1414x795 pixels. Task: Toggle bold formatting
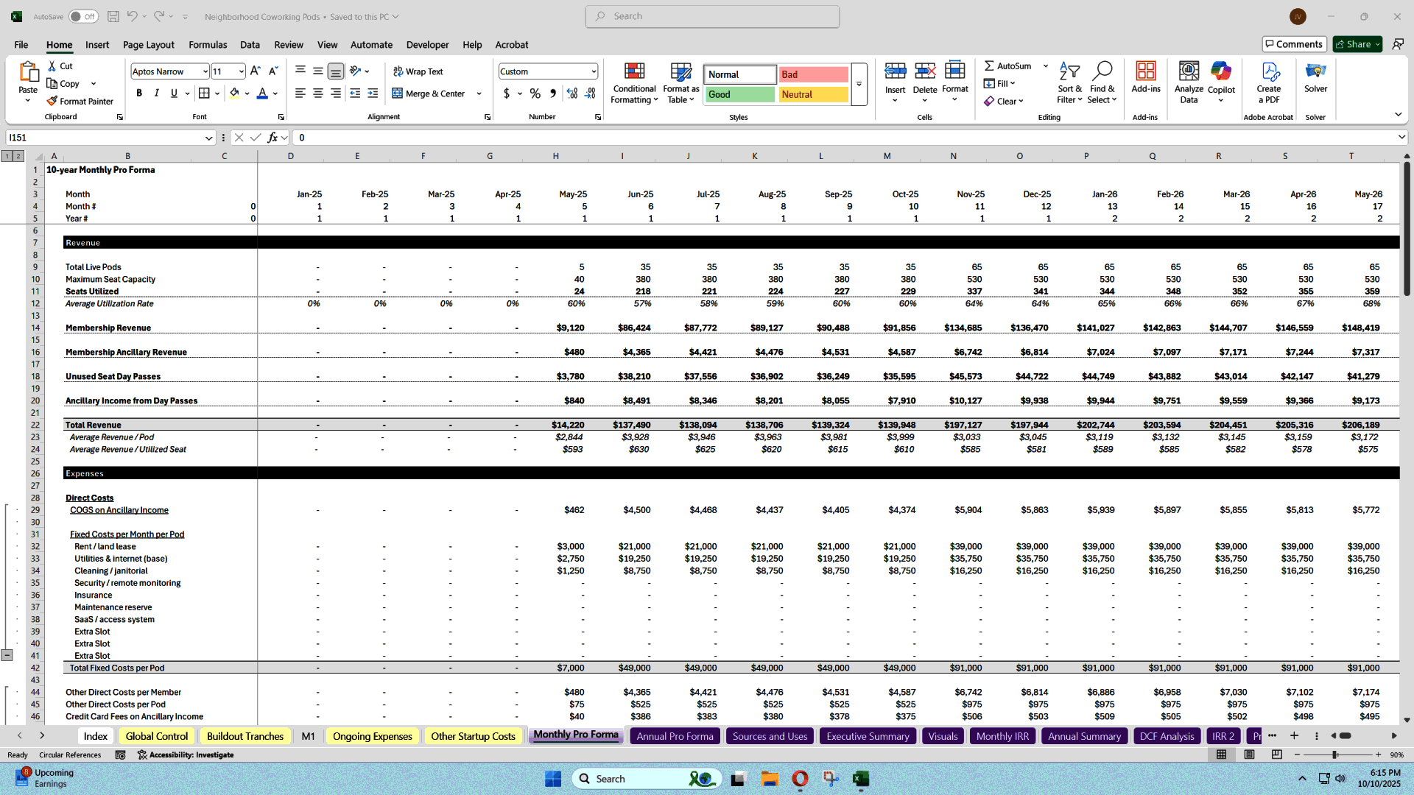139,93
